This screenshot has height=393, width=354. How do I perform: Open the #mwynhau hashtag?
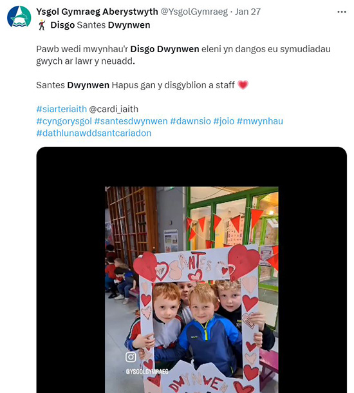pyautogui.click(x=260, y=121)
